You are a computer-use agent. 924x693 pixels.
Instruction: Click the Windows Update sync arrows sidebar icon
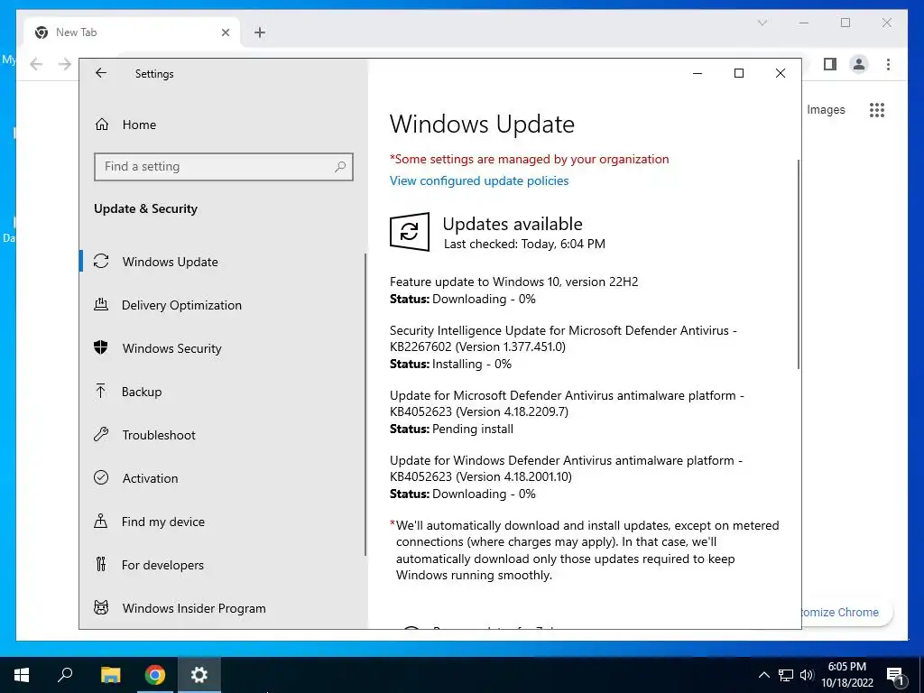click(x=101, y=261)
